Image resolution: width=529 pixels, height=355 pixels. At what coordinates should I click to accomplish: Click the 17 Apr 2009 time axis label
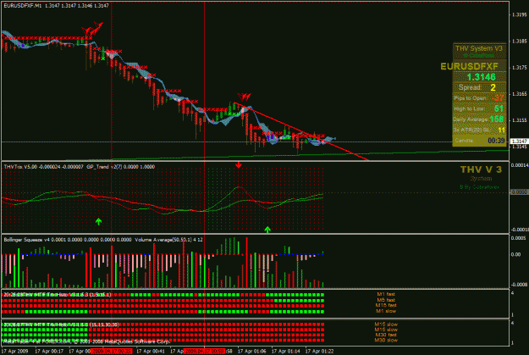click(x=15, y=352)
